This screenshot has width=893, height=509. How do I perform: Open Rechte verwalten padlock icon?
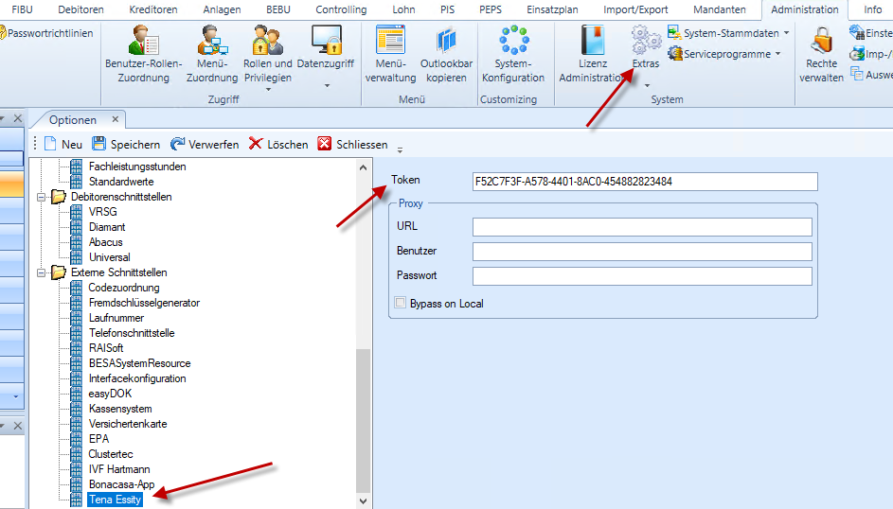(821, 41)
